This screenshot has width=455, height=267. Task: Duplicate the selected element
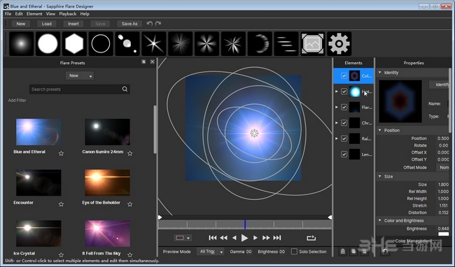click(353, 252)
